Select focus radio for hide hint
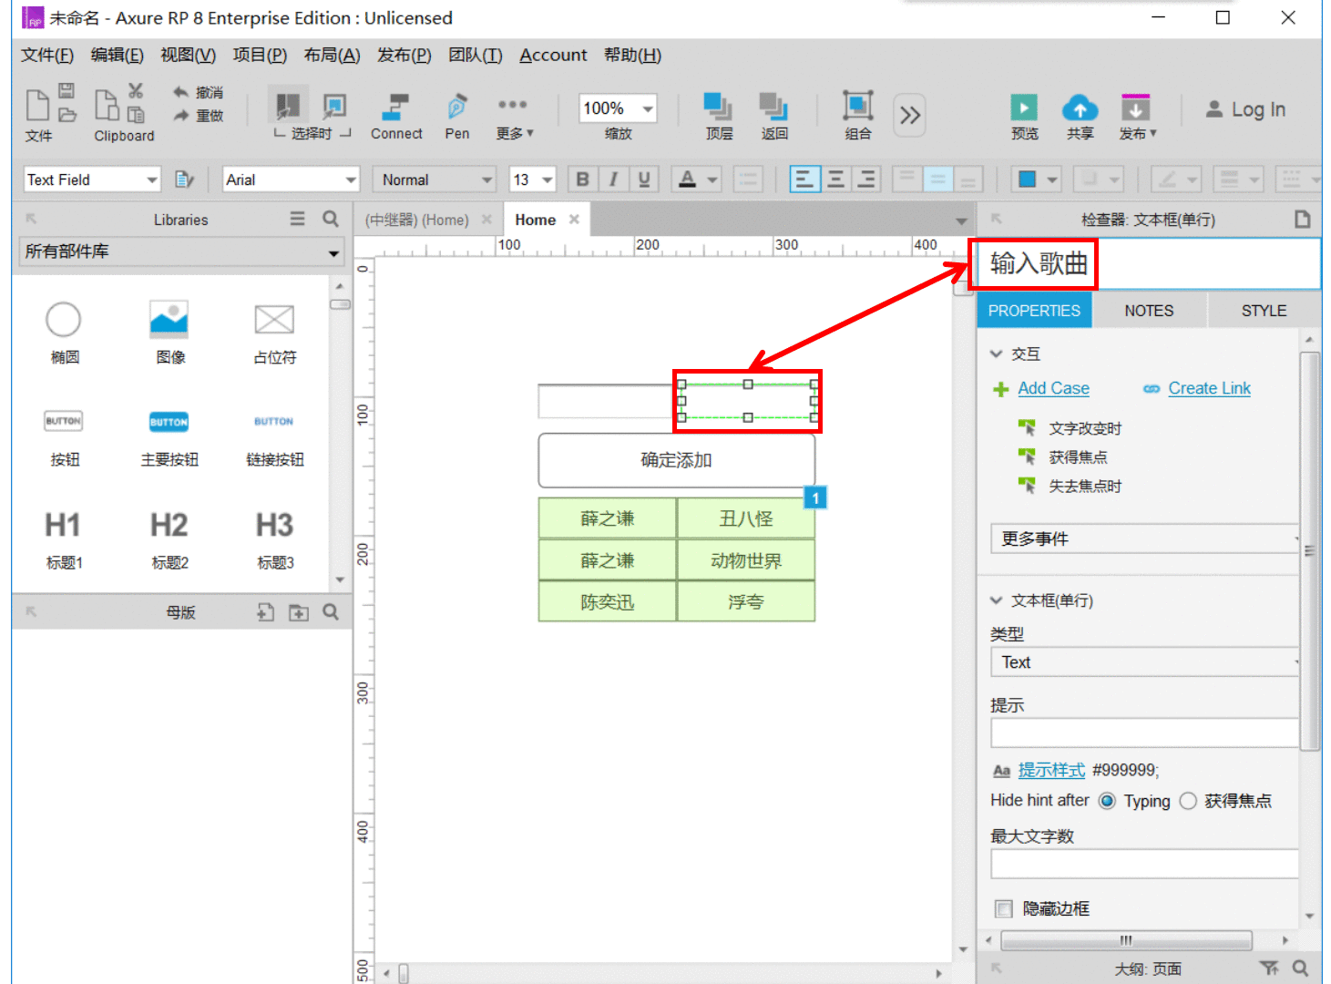Viewport: 1331px width, 984px height. (x=1188, y=801)
